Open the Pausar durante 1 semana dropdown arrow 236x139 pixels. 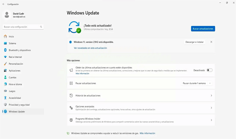210,83
